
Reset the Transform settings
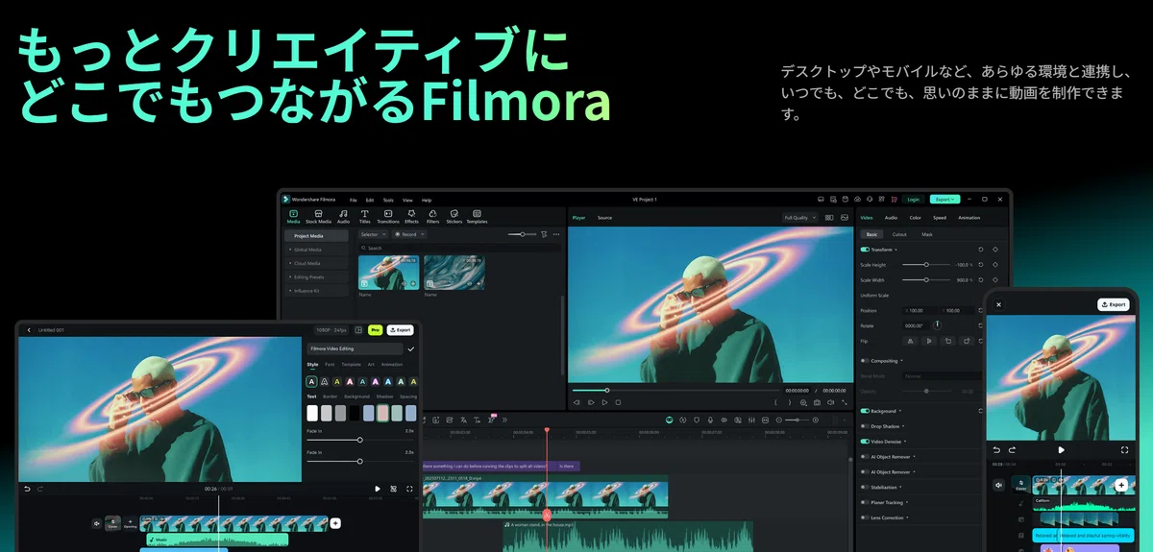[x=981, y=249]
